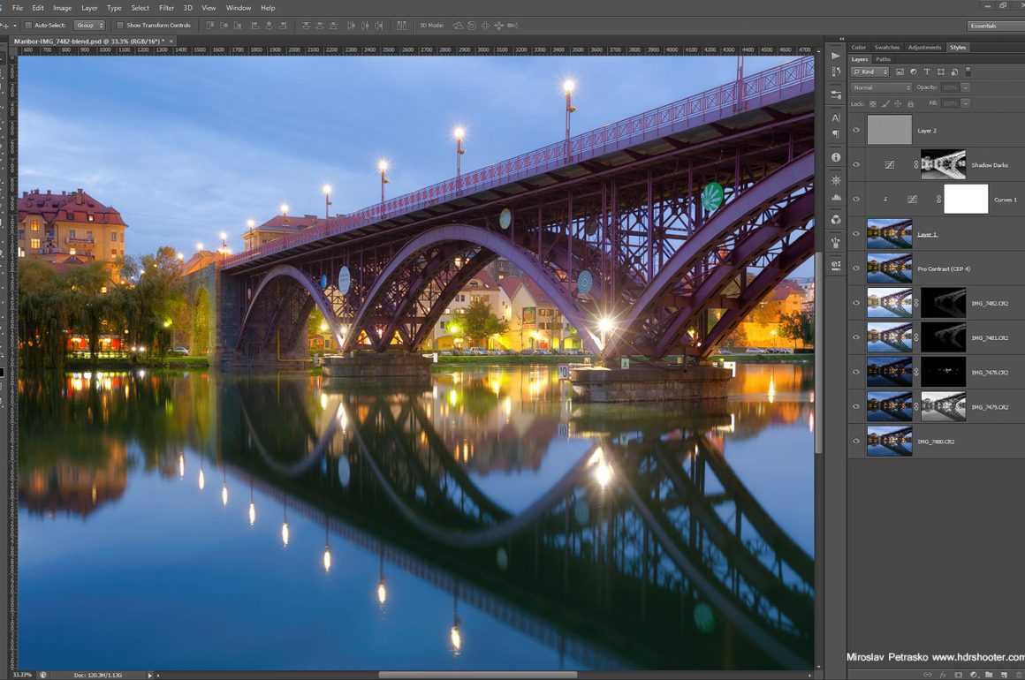
Task: Click the type layer filter icon
Action: [927, 72]
